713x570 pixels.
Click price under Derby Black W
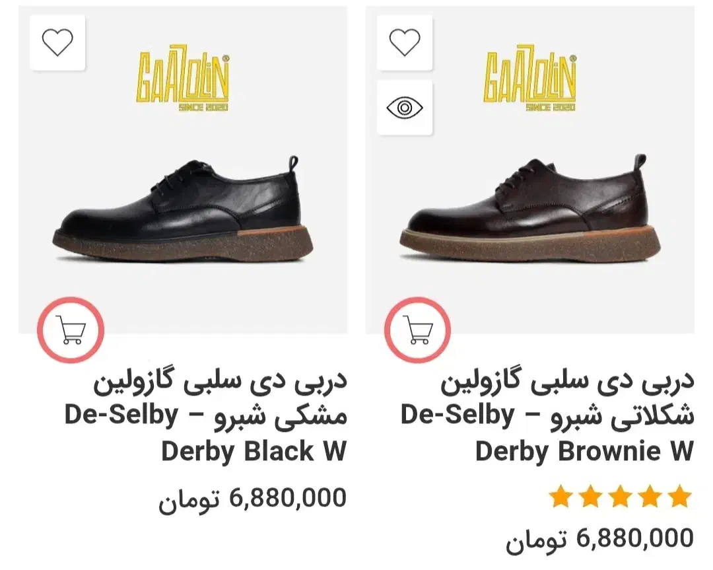point(252,499)
